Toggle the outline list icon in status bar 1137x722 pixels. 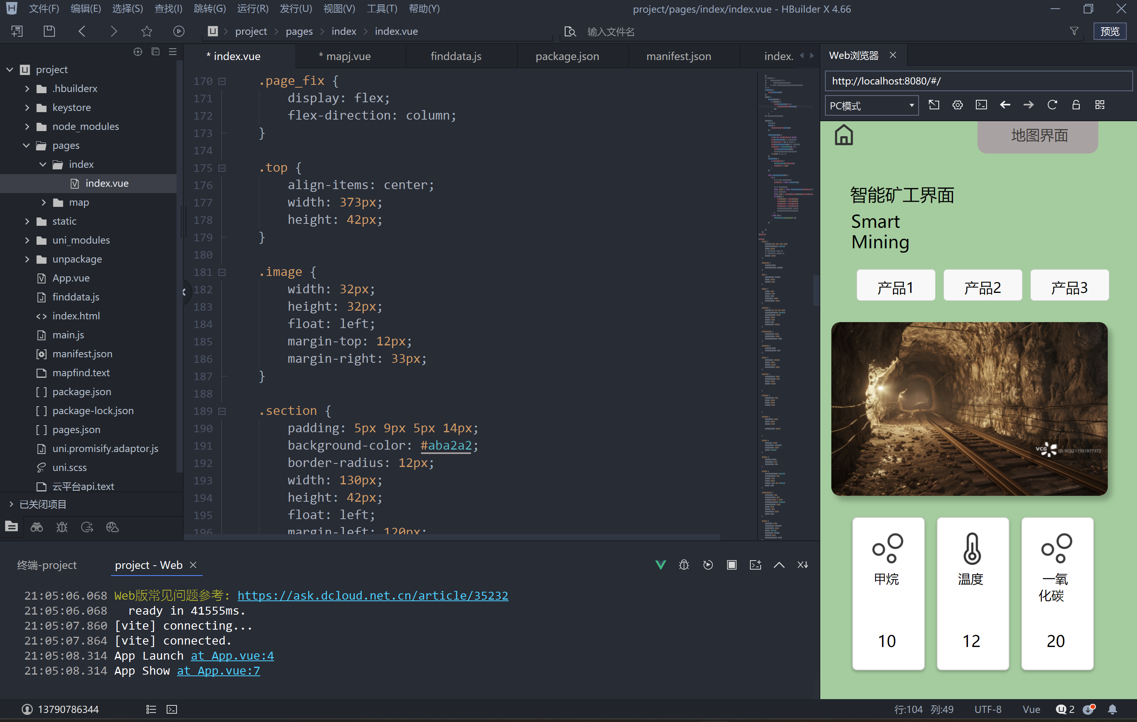[151, 709]
